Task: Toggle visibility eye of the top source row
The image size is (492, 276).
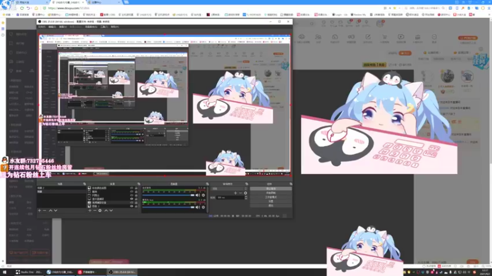Action: 132,188
